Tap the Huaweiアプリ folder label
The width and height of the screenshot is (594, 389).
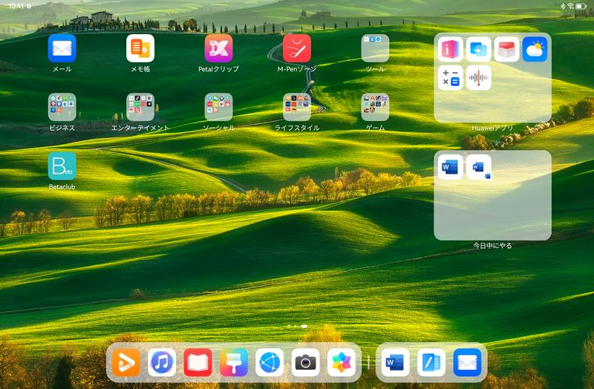pyautogui.click(x=492, y=128)
